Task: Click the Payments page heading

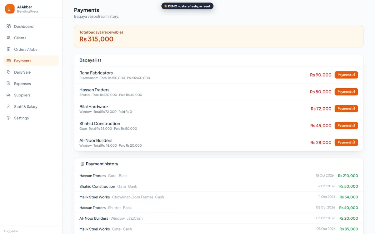Action: point(87,10)
